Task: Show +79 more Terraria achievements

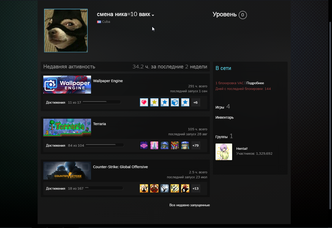Action: point(196,145)
